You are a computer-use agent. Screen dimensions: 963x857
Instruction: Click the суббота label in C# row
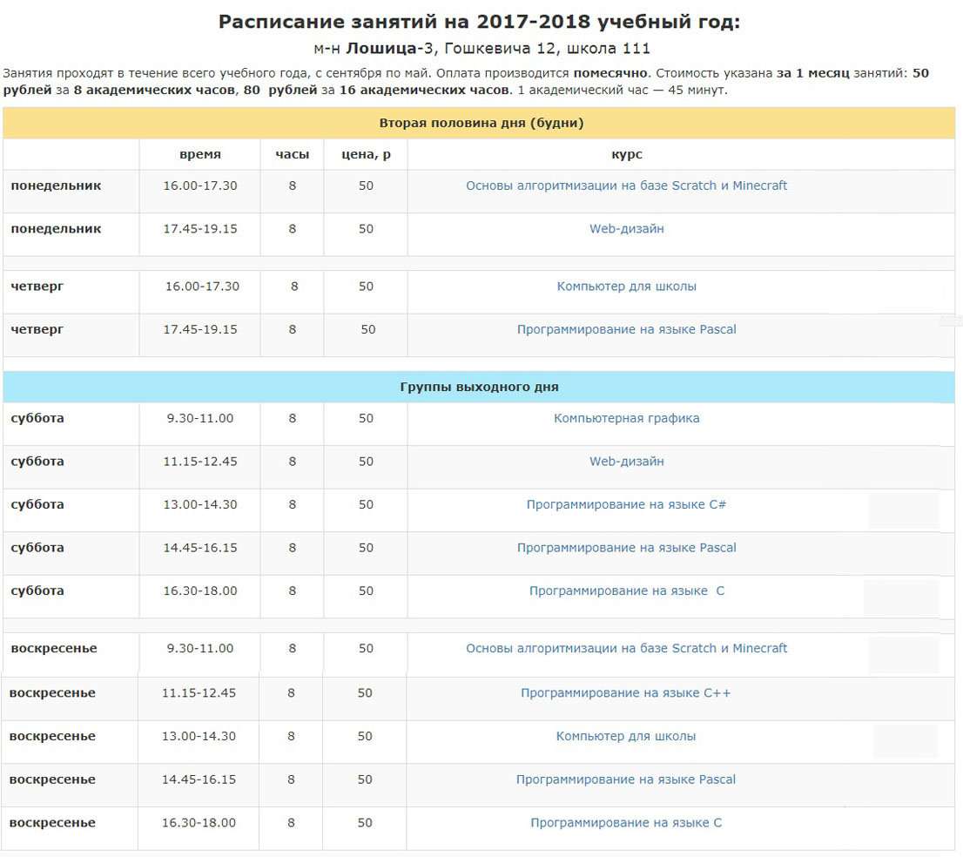[x=37, y=504]
